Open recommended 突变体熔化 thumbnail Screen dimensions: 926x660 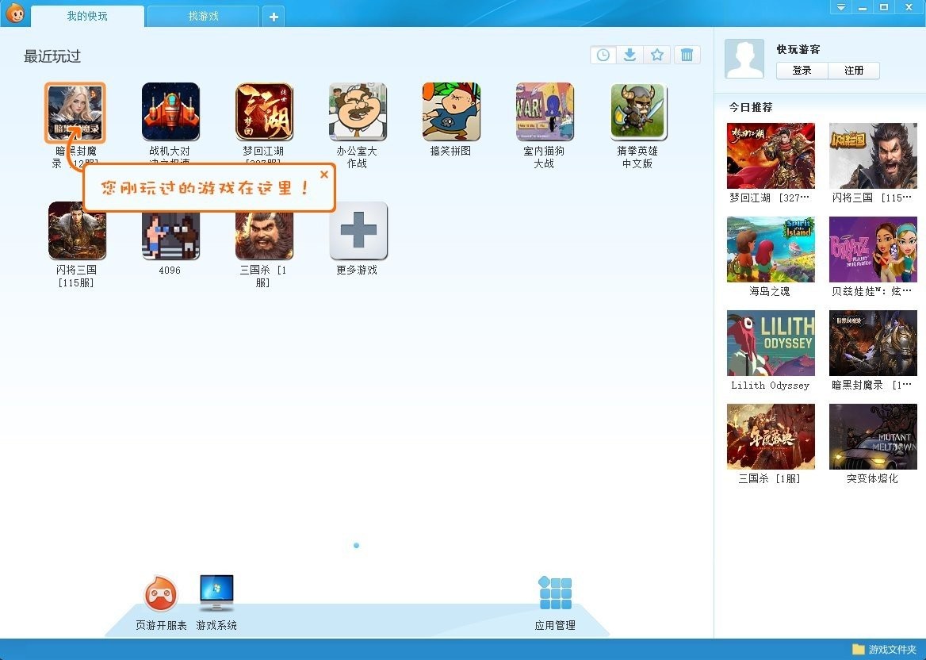873,436
